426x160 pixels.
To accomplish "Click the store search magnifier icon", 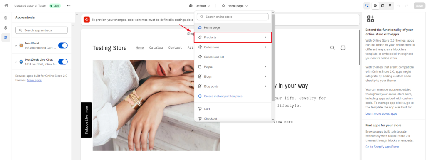I will pos(332,48).
